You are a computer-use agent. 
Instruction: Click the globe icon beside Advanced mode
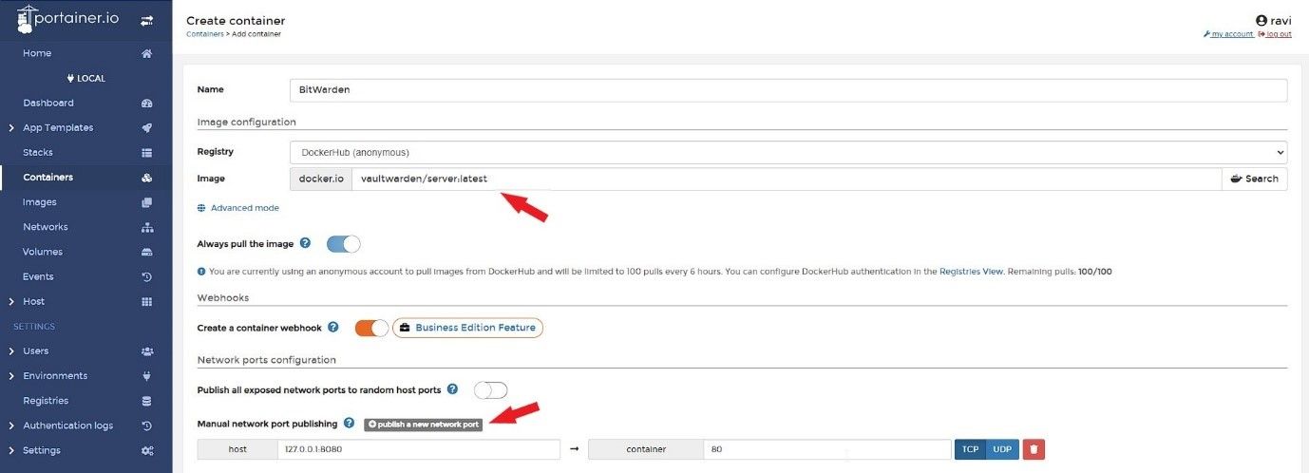point(201,208)
